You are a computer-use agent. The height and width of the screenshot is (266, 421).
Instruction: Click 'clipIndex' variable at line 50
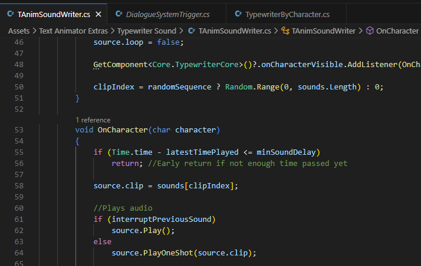(x=114, y=87)
